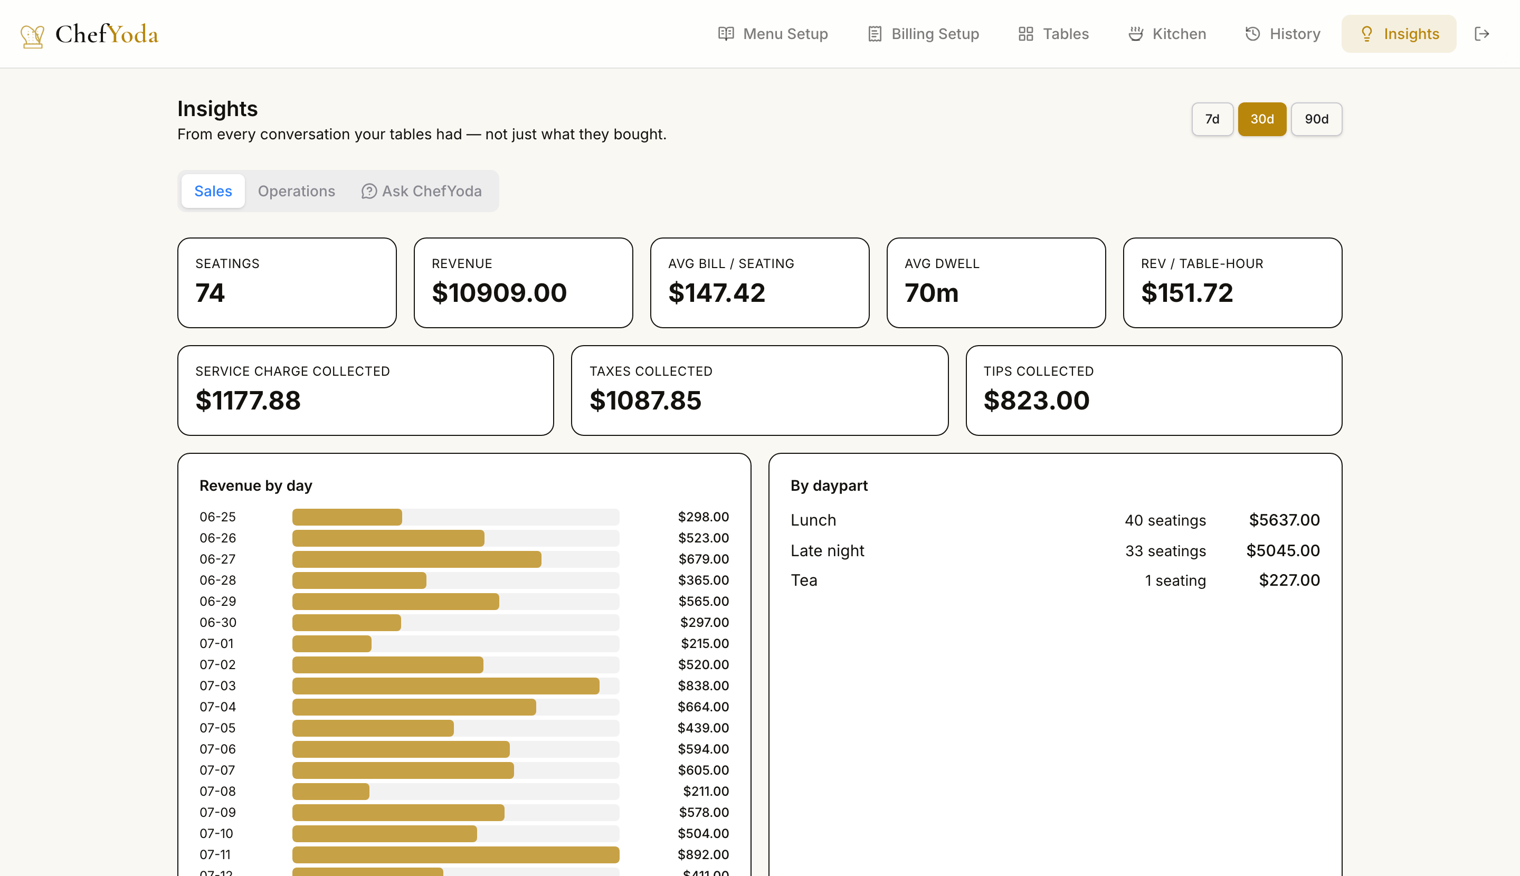Click the Seatings 74 card
Screen dimensions: 1520x876
pos(287,283)
